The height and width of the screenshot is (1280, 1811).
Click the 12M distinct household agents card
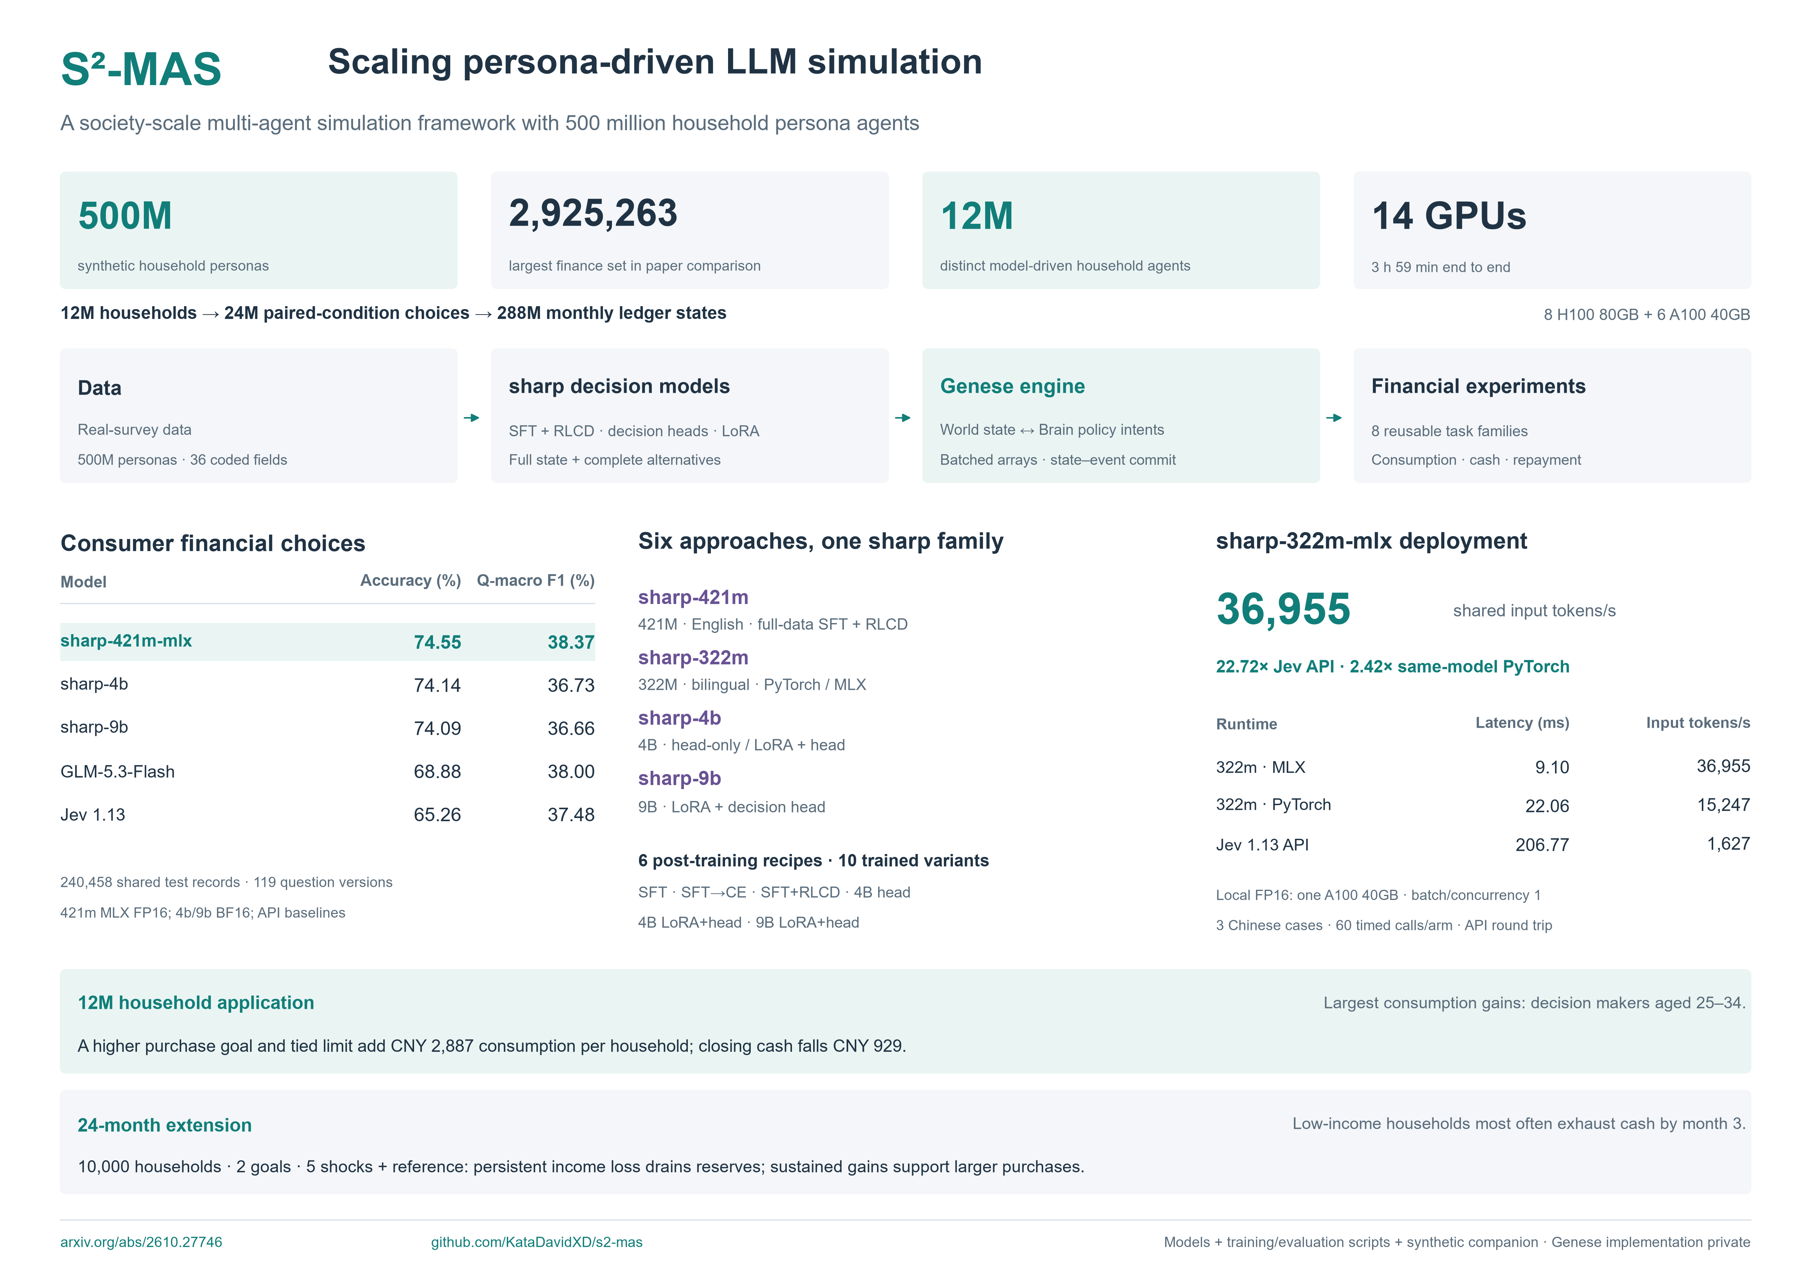1121,230
